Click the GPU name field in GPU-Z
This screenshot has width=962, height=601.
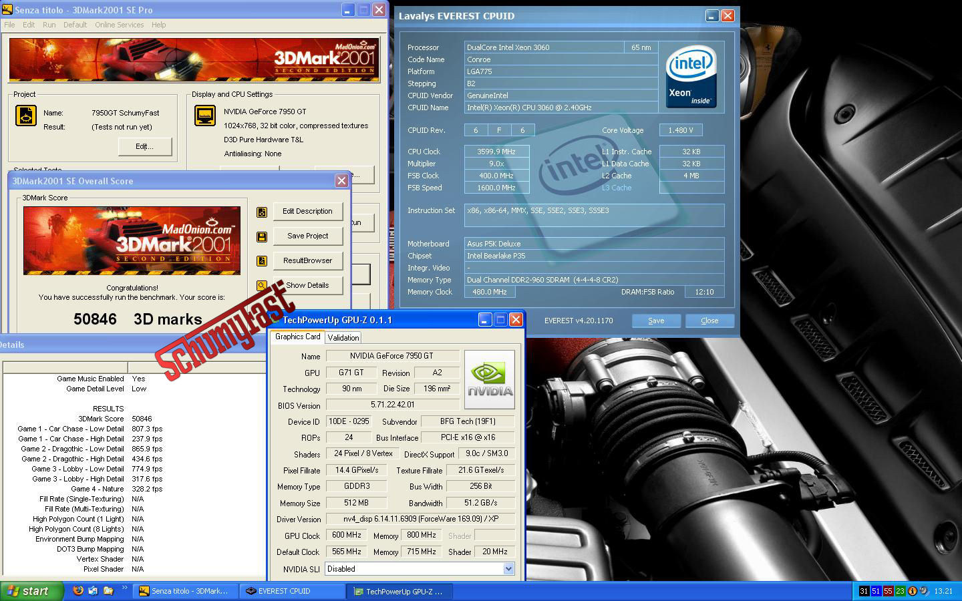[392, 356]
